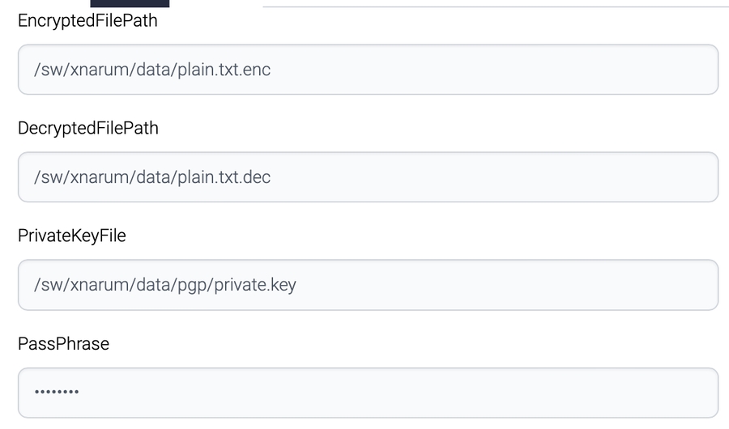The height and width of the screenshot is (429, 729).
Task: Click the DecryptedFilePath label text
Action: coord(88,128)
